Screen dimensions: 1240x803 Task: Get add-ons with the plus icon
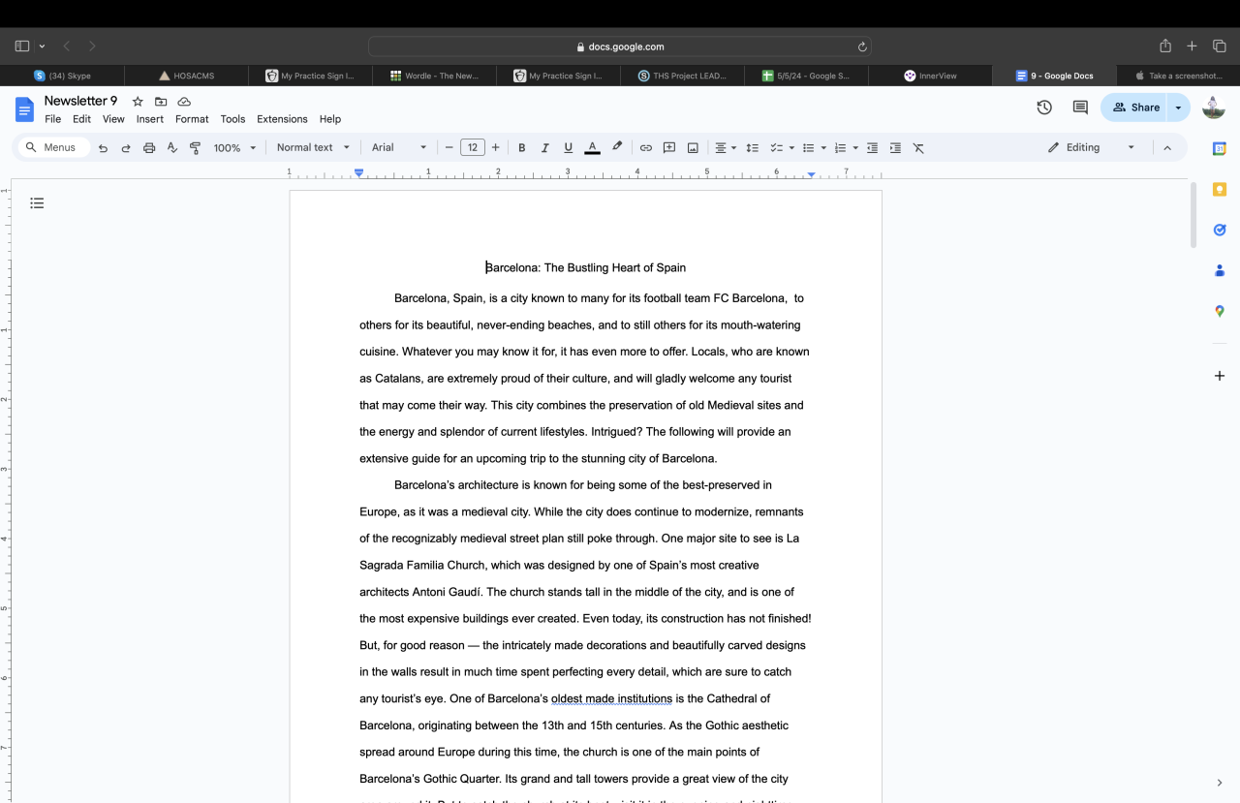tap(1220, 376)
